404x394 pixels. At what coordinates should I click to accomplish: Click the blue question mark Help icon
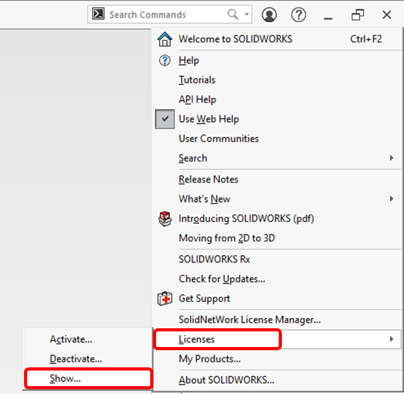[x=164, y=61]
